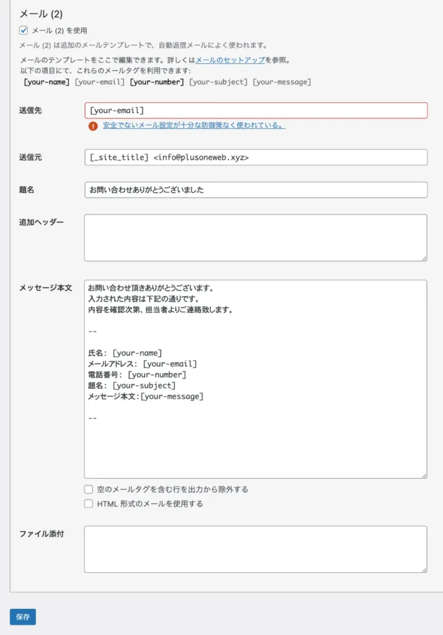Click the [your-number] mail tag in tag list
Viewport: 443px width, 635px height.
(156, 82)
